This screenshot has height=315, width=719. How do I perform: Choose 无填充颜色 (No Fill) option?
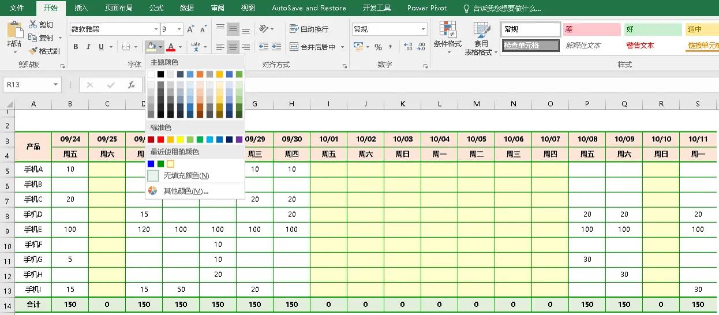tap(186, 175)
